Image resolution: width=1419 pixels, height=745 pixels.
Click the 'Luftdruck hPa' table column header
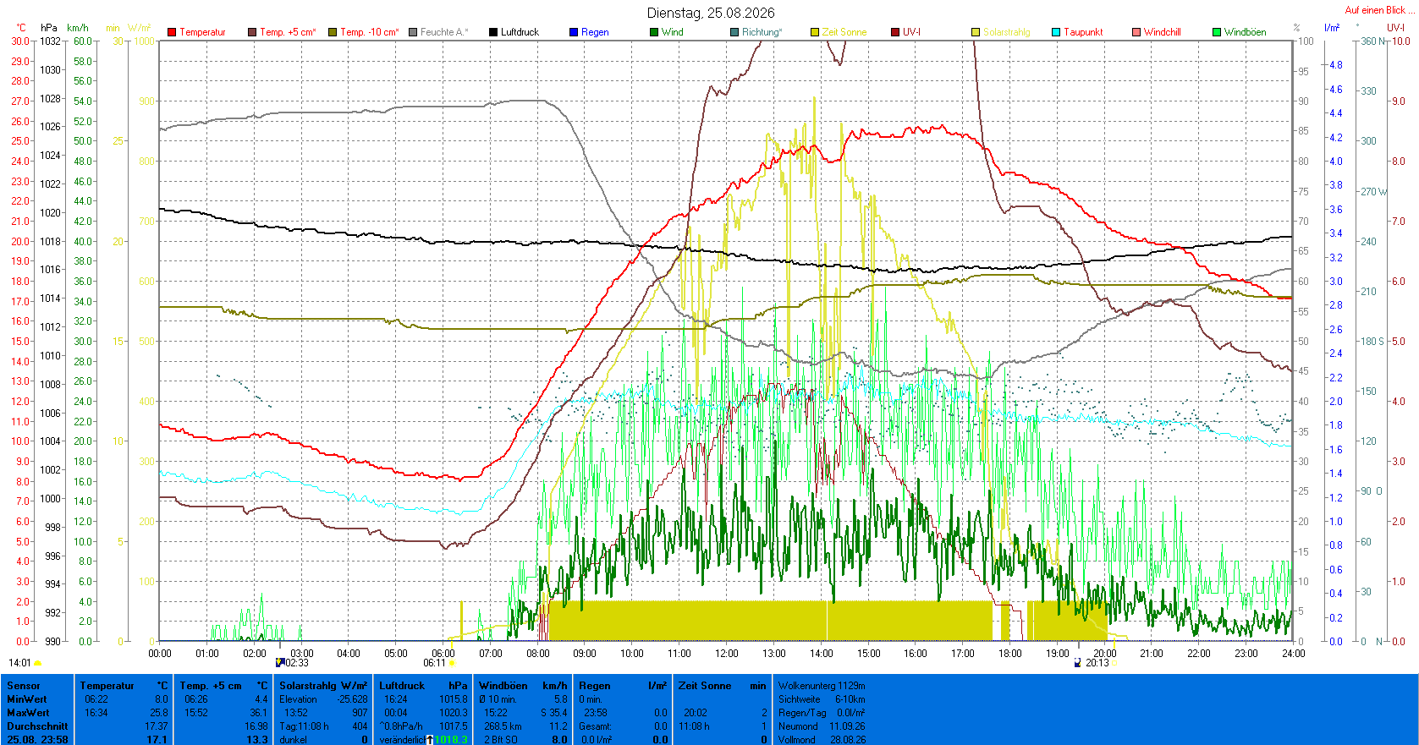(423, 686)
